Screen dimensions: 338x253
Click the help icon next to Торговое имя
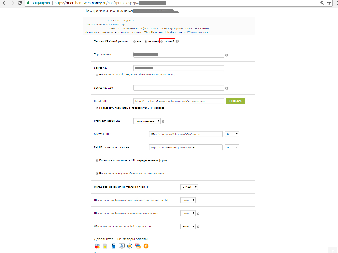pyautogui.click(x=226, y=55)
